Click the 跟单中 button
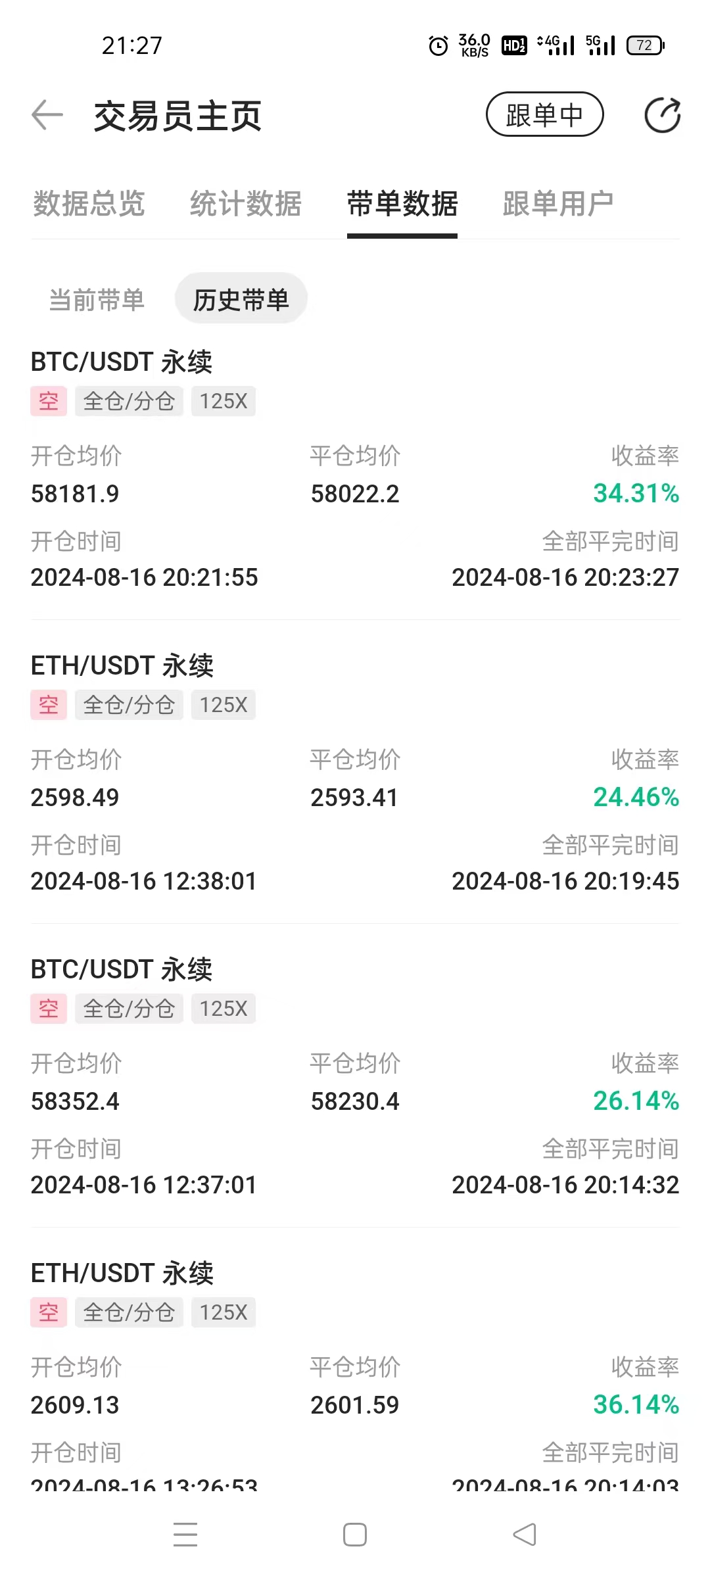Screen dimensions: 710x1578 coord(544,114)
